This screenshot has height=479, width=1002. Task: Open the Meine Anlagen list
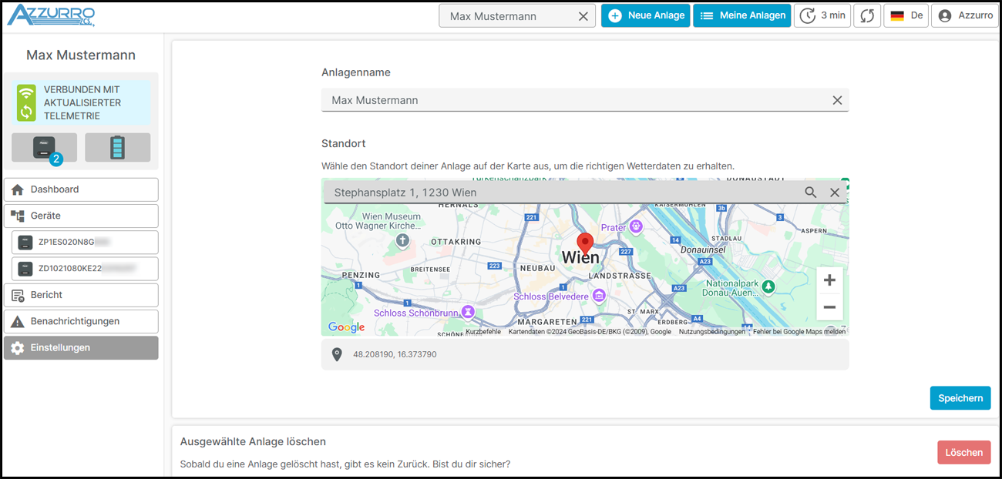coord(741,15)
